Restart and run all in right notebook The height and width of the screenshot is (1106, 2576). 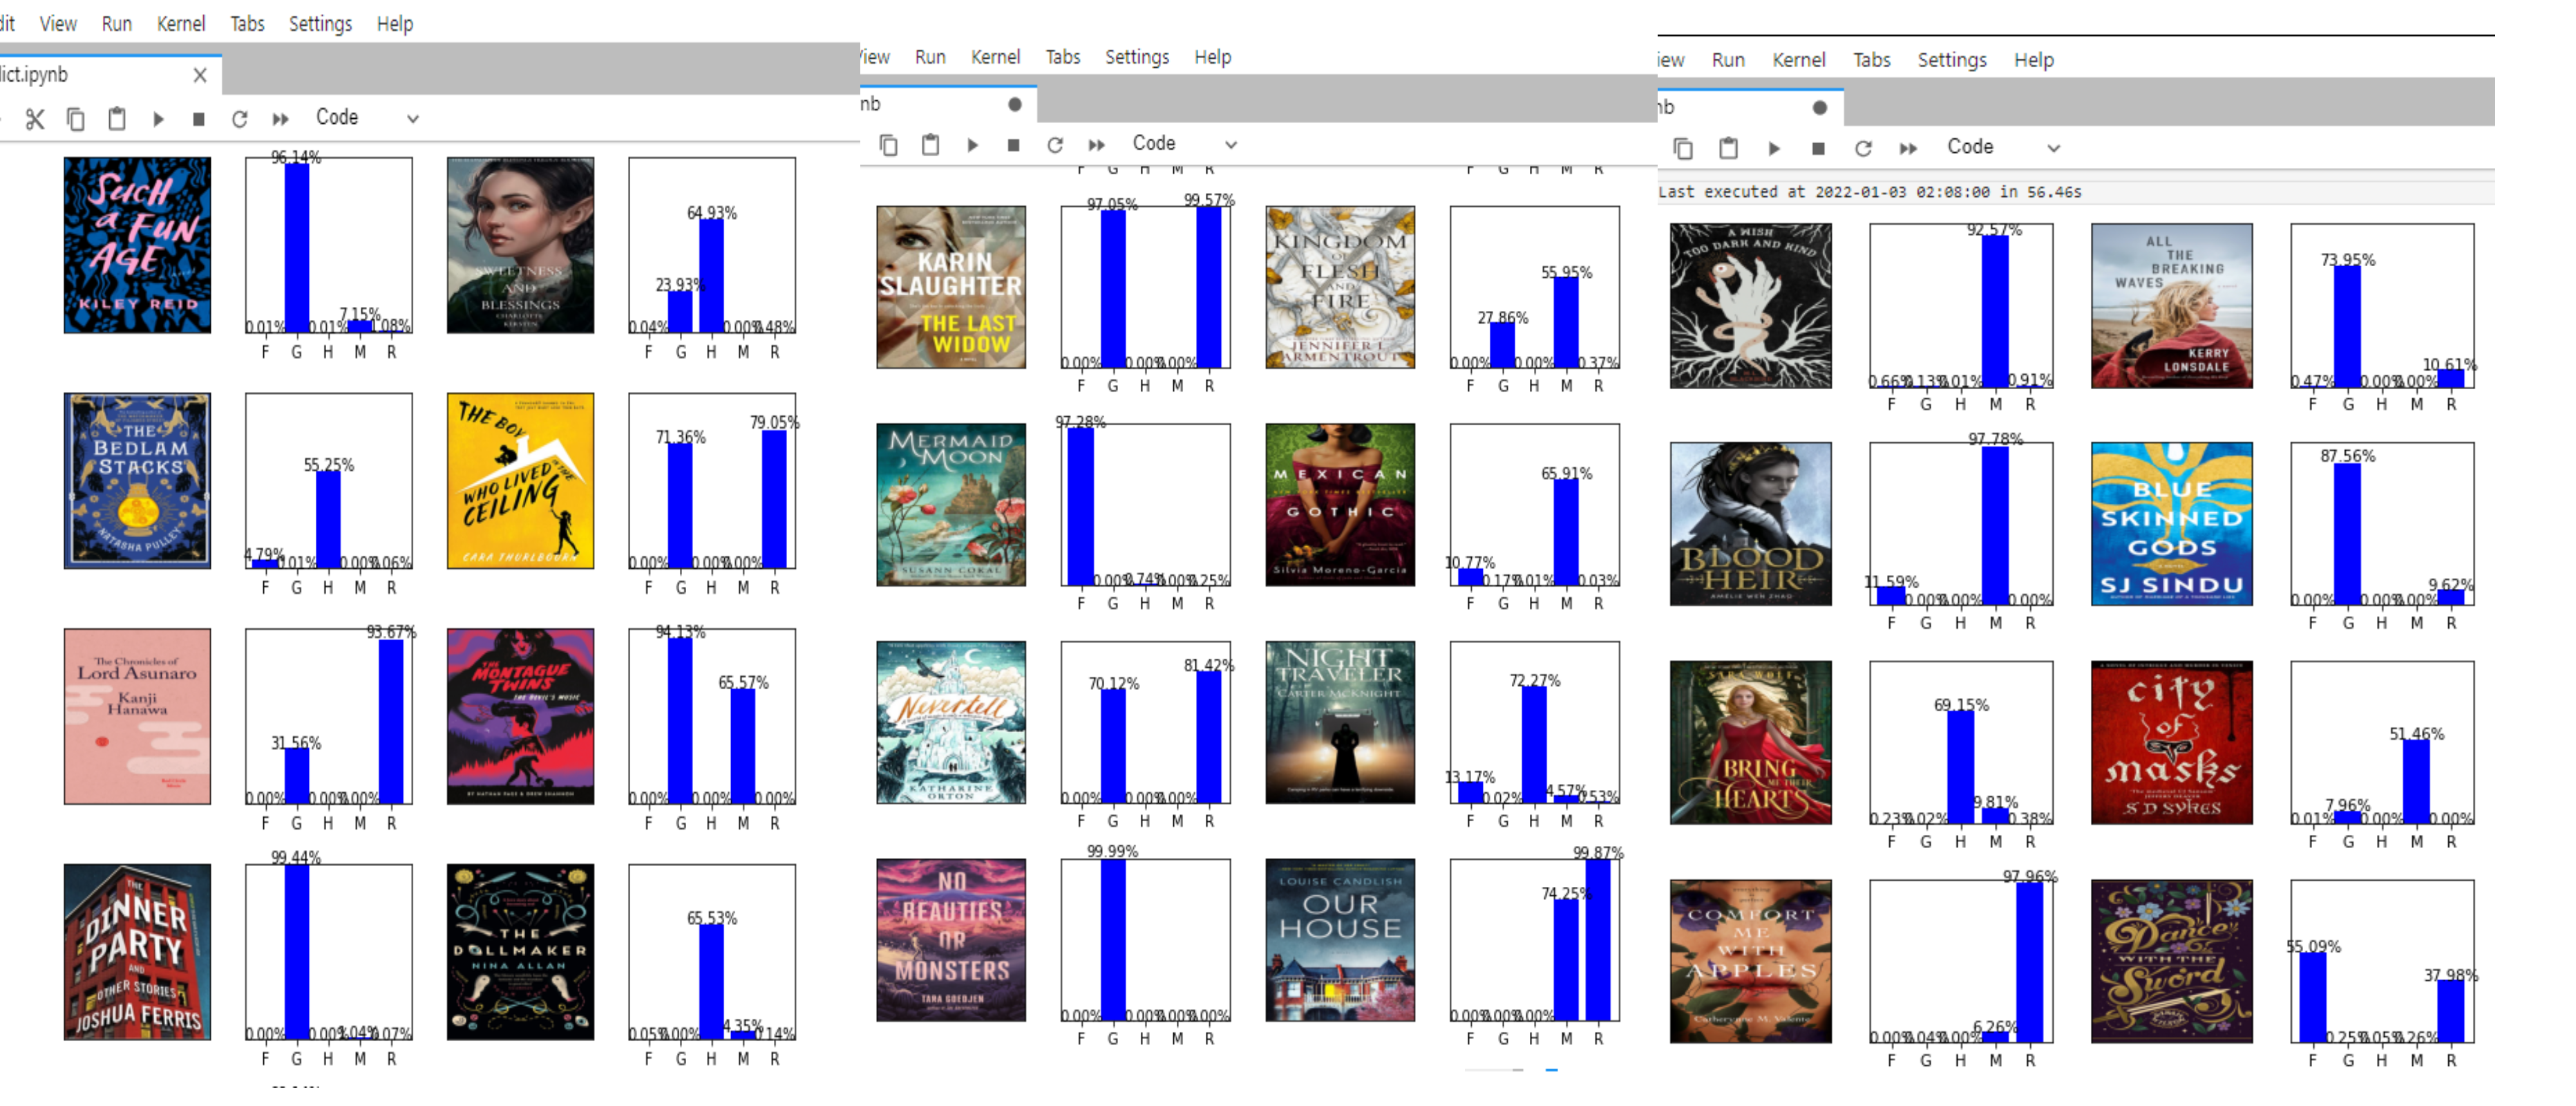1908,149
